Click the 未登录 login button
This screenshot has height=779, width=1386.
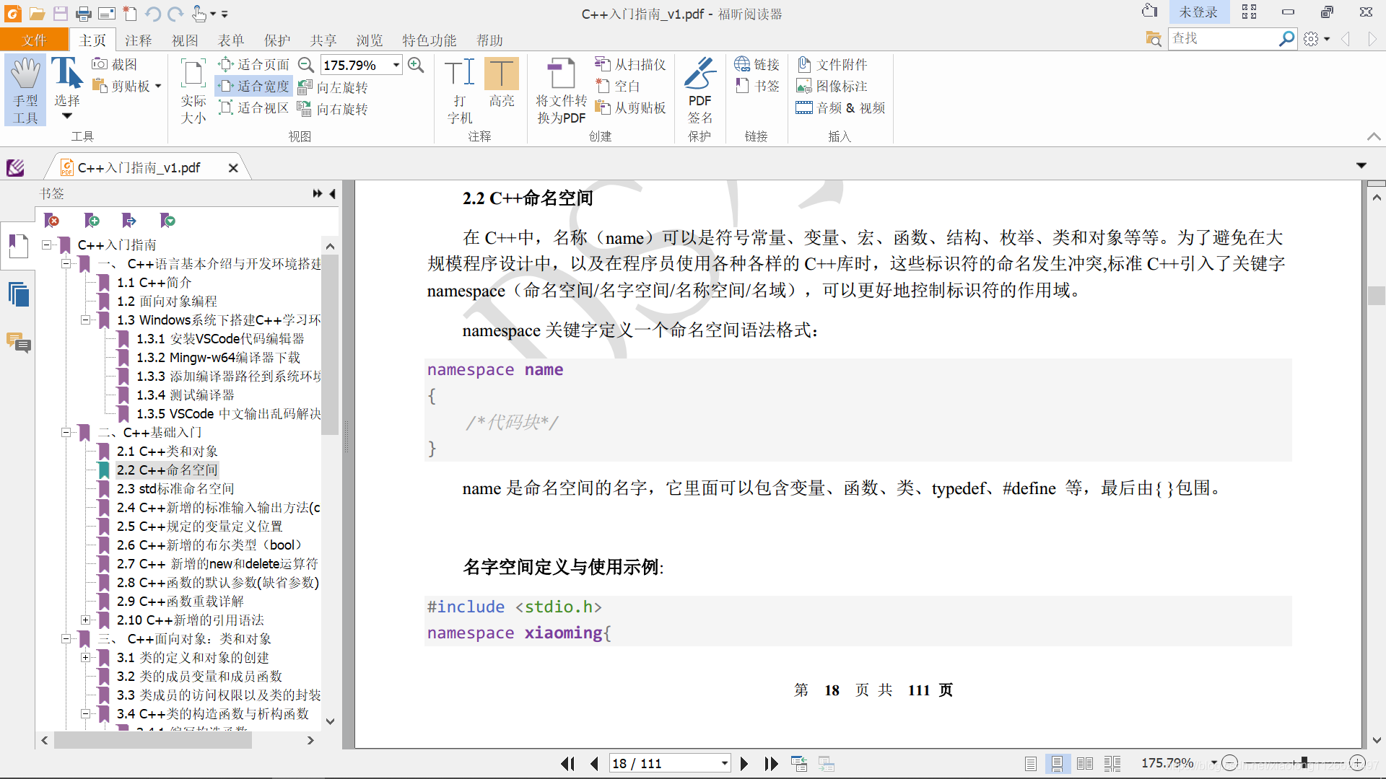click(x=1198, y=12)
